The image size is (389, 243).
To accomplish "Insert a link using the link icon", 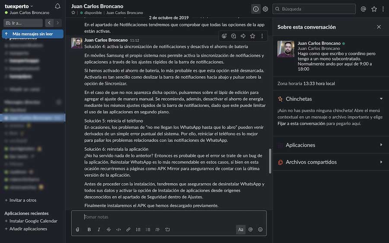I will 128,230.
